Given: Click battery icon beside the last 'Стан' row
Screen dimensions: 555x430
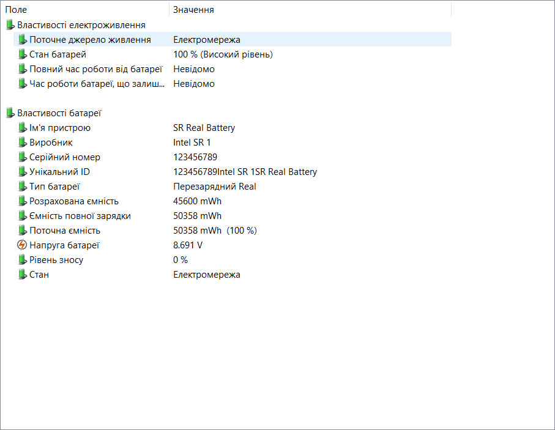Looking at the screenshot, I should pyautogui.click(x=22, y=275).
